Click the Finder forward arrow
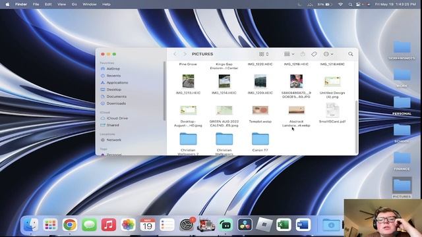The image size is (422, 237). [185, 54]
